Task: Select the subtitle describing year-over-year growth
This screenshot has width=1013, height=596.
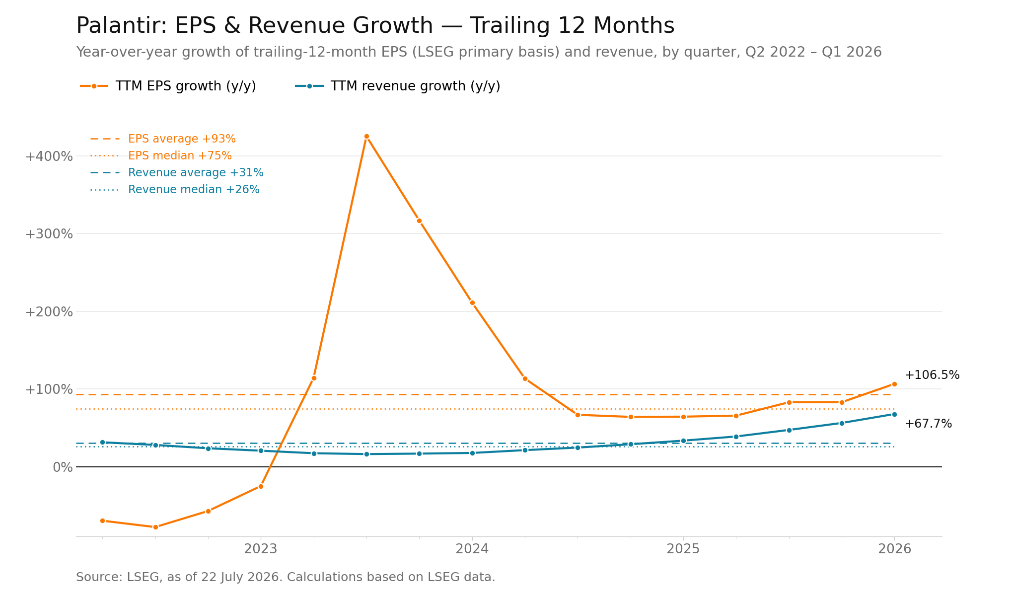Action: [479, 52]
